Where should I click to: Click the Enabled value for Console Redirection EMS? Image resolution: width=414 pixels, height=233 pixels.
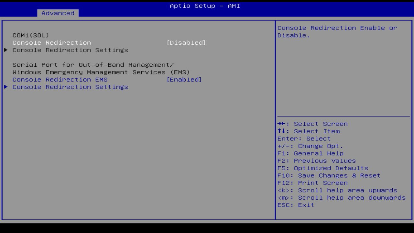point(185,79)
